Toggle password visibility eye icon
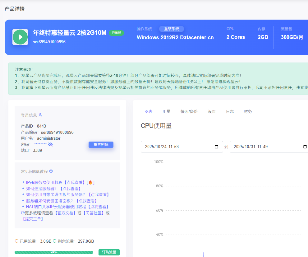 coord(50,144)
